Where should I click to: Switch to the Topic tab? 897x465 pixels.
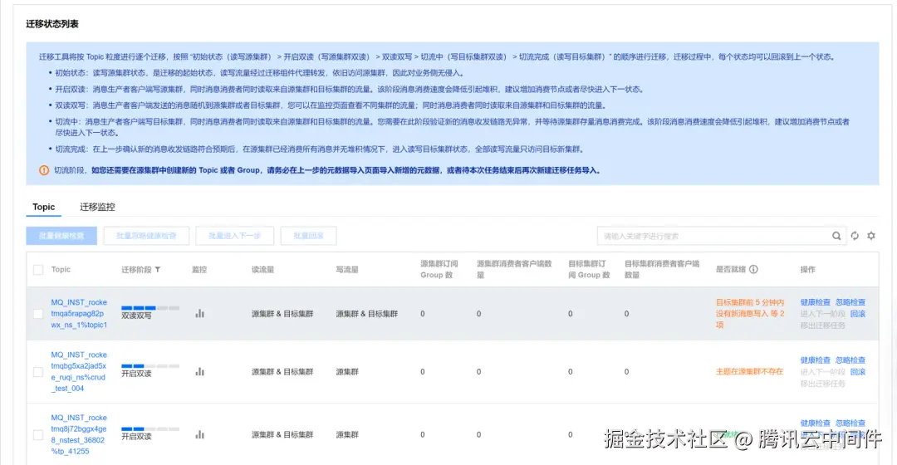tap(43, 207)
